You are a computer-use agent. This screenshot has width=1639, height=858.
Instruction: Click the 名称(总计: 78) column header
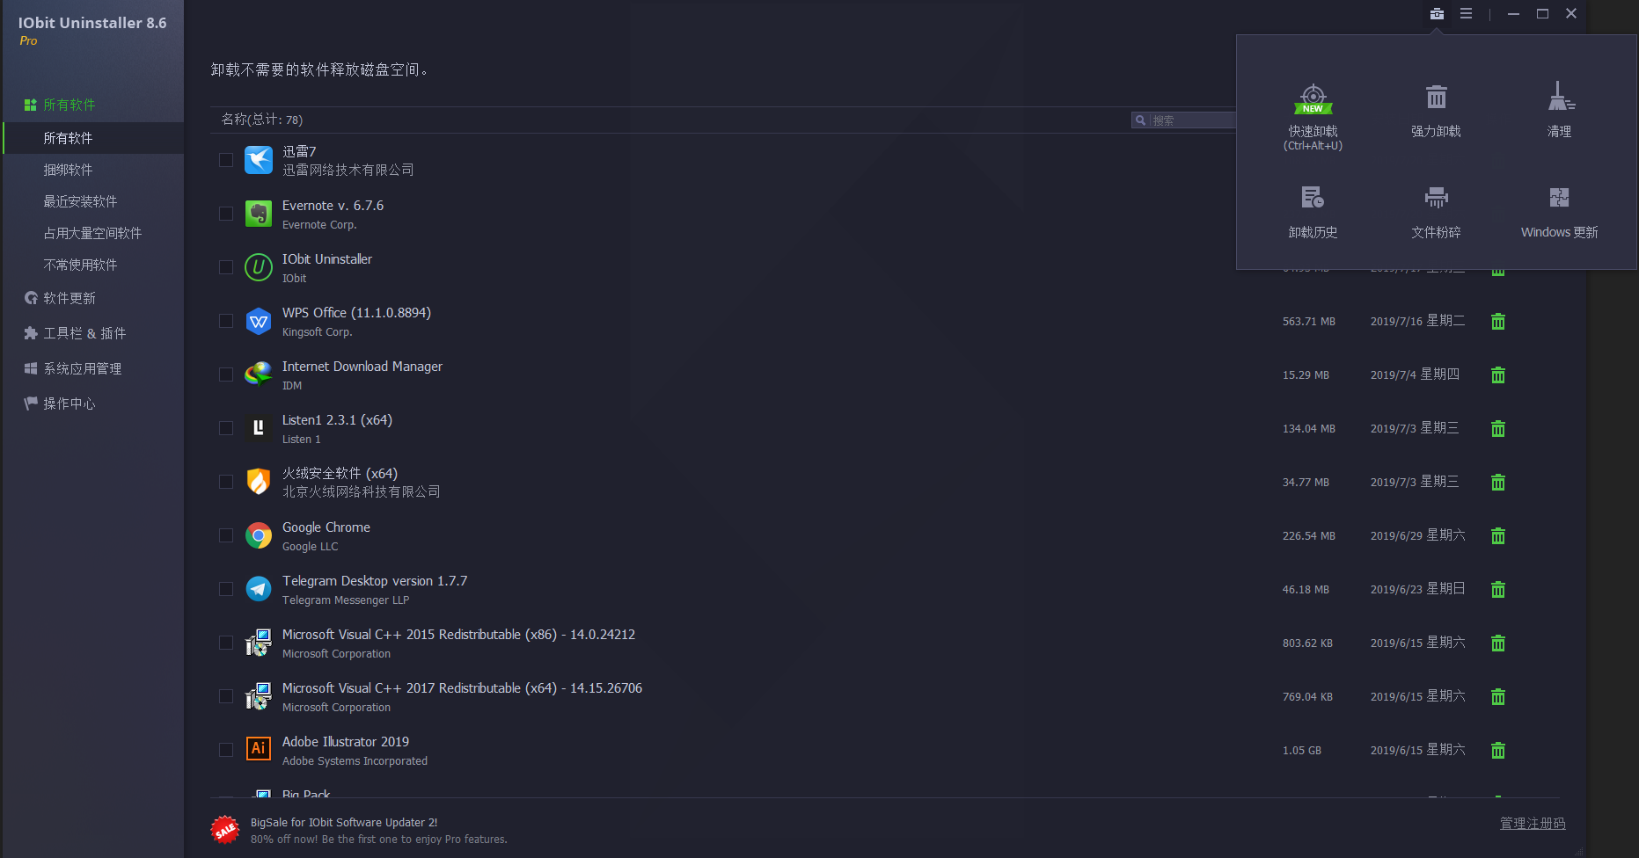coord(261,120)
